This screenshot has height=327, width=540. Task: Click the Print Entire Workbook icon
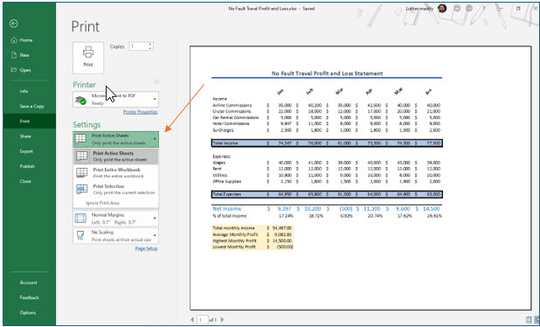(x=81, y=172)
